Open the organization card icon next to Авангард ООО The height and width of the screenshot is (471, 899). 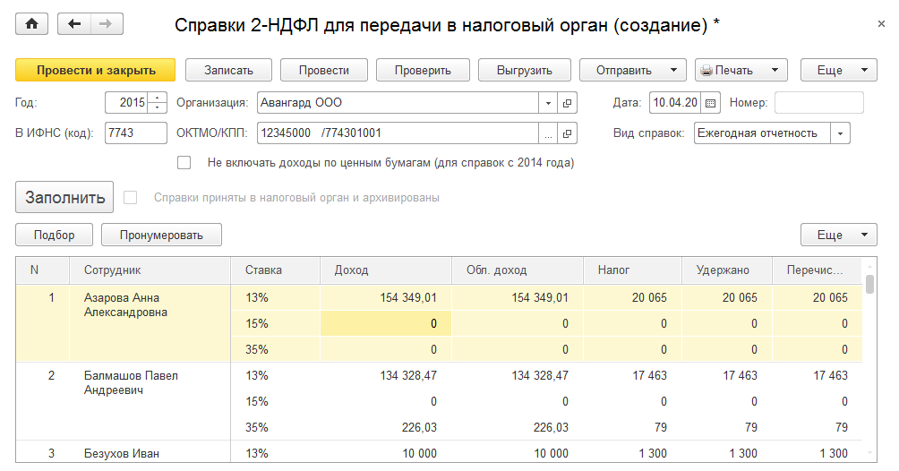[567, 103]
